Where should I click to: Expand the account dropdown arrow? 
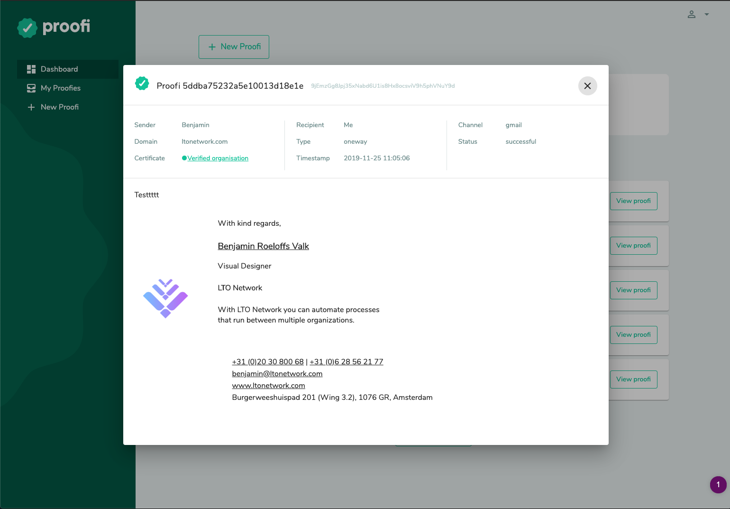coord(707,14)
